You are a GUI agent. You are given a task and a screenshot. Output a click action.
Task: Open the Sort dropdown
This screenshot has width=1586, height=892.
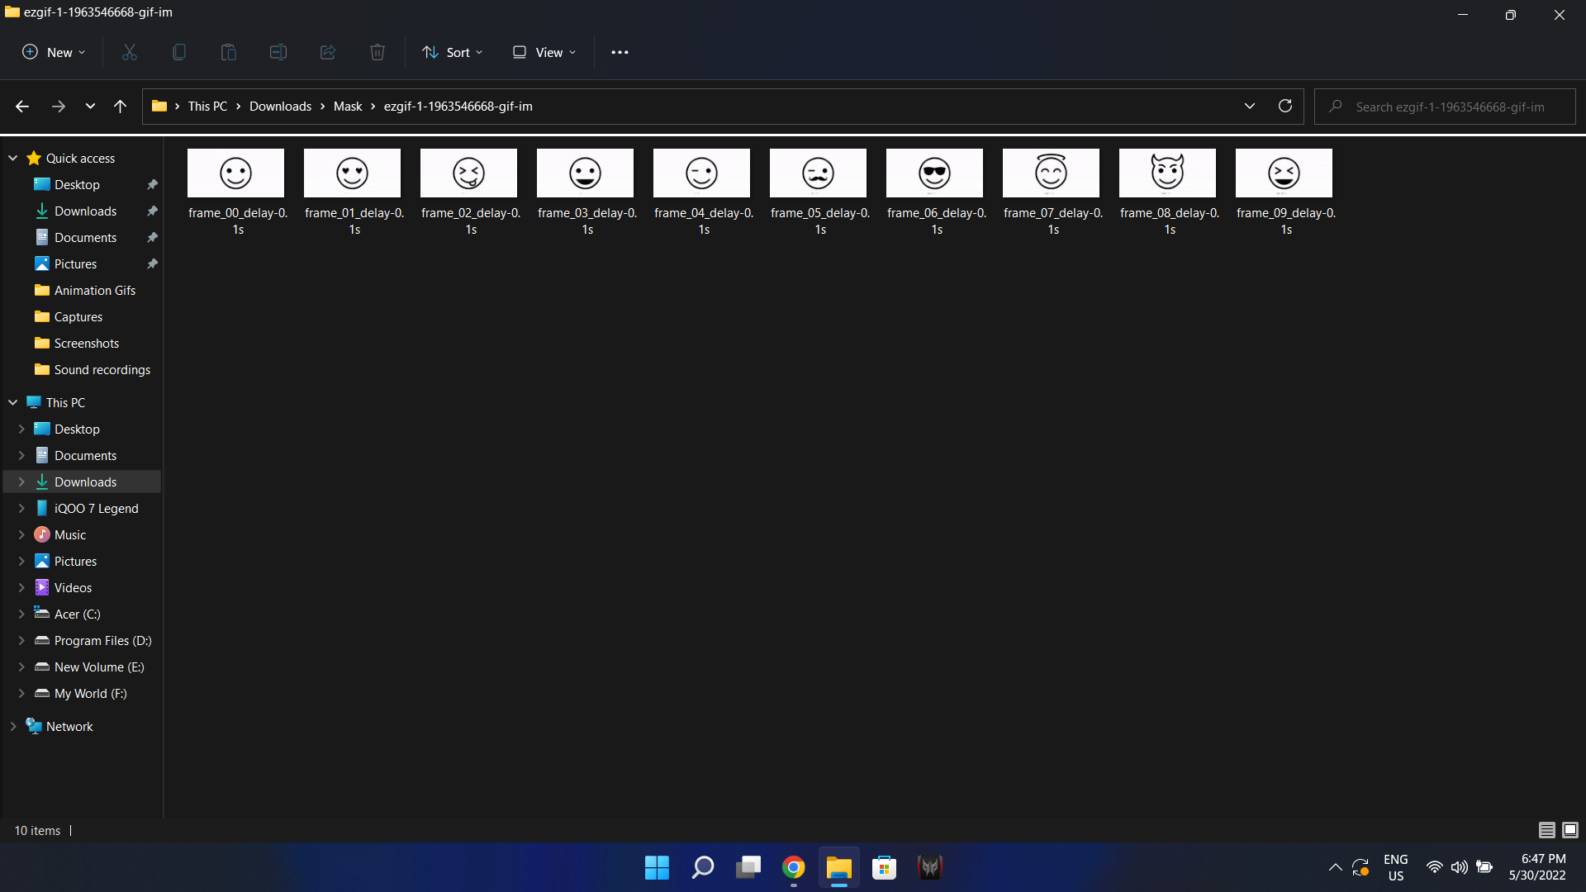[x=452, y=52]
